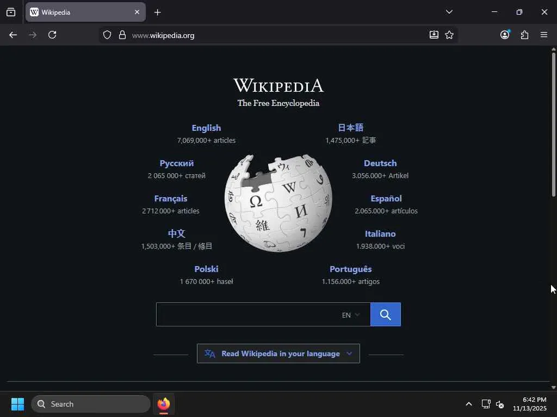Click the Wikipedia globe logo

coord(278,203)
